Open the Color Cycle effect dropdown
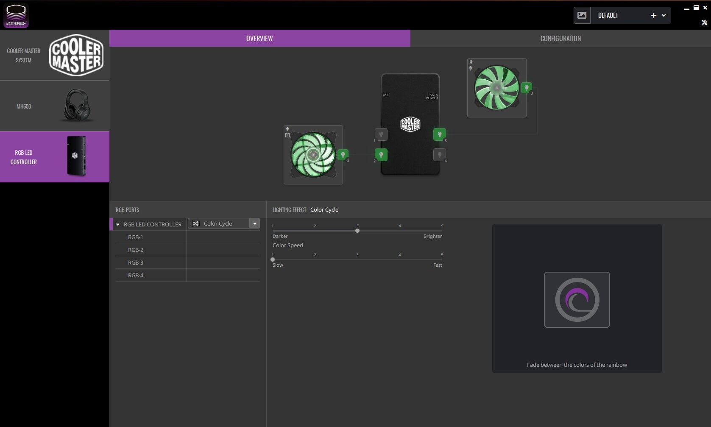The image size is (711, 427). click(224, 223)
